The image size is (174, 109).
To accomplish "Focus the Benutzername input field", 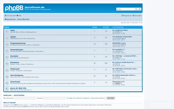I will [x=25, y=98].
